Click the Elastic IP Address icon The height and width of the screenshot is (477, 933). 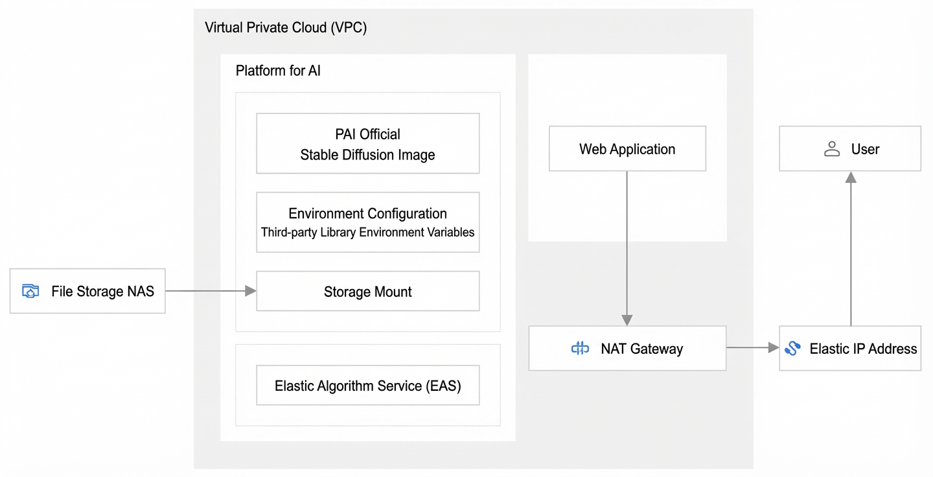pyautogui.click(x=792, y=349)
